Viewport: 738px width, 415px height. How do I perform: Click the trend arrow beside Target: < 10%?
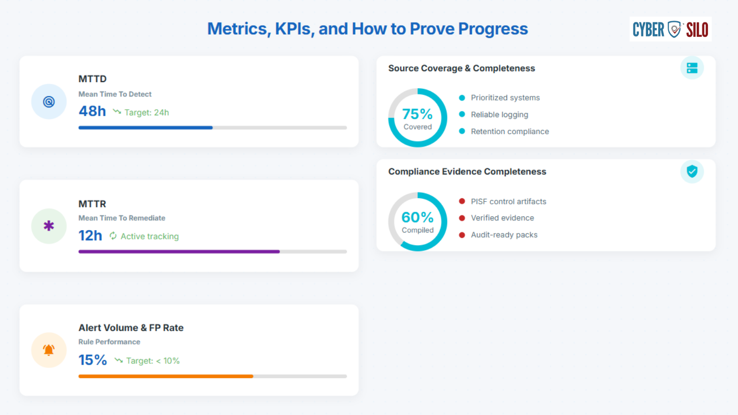(119, 361)
